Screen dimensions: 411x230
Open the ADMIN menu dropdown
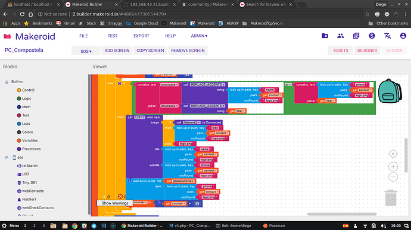click(x=199, y=36)
